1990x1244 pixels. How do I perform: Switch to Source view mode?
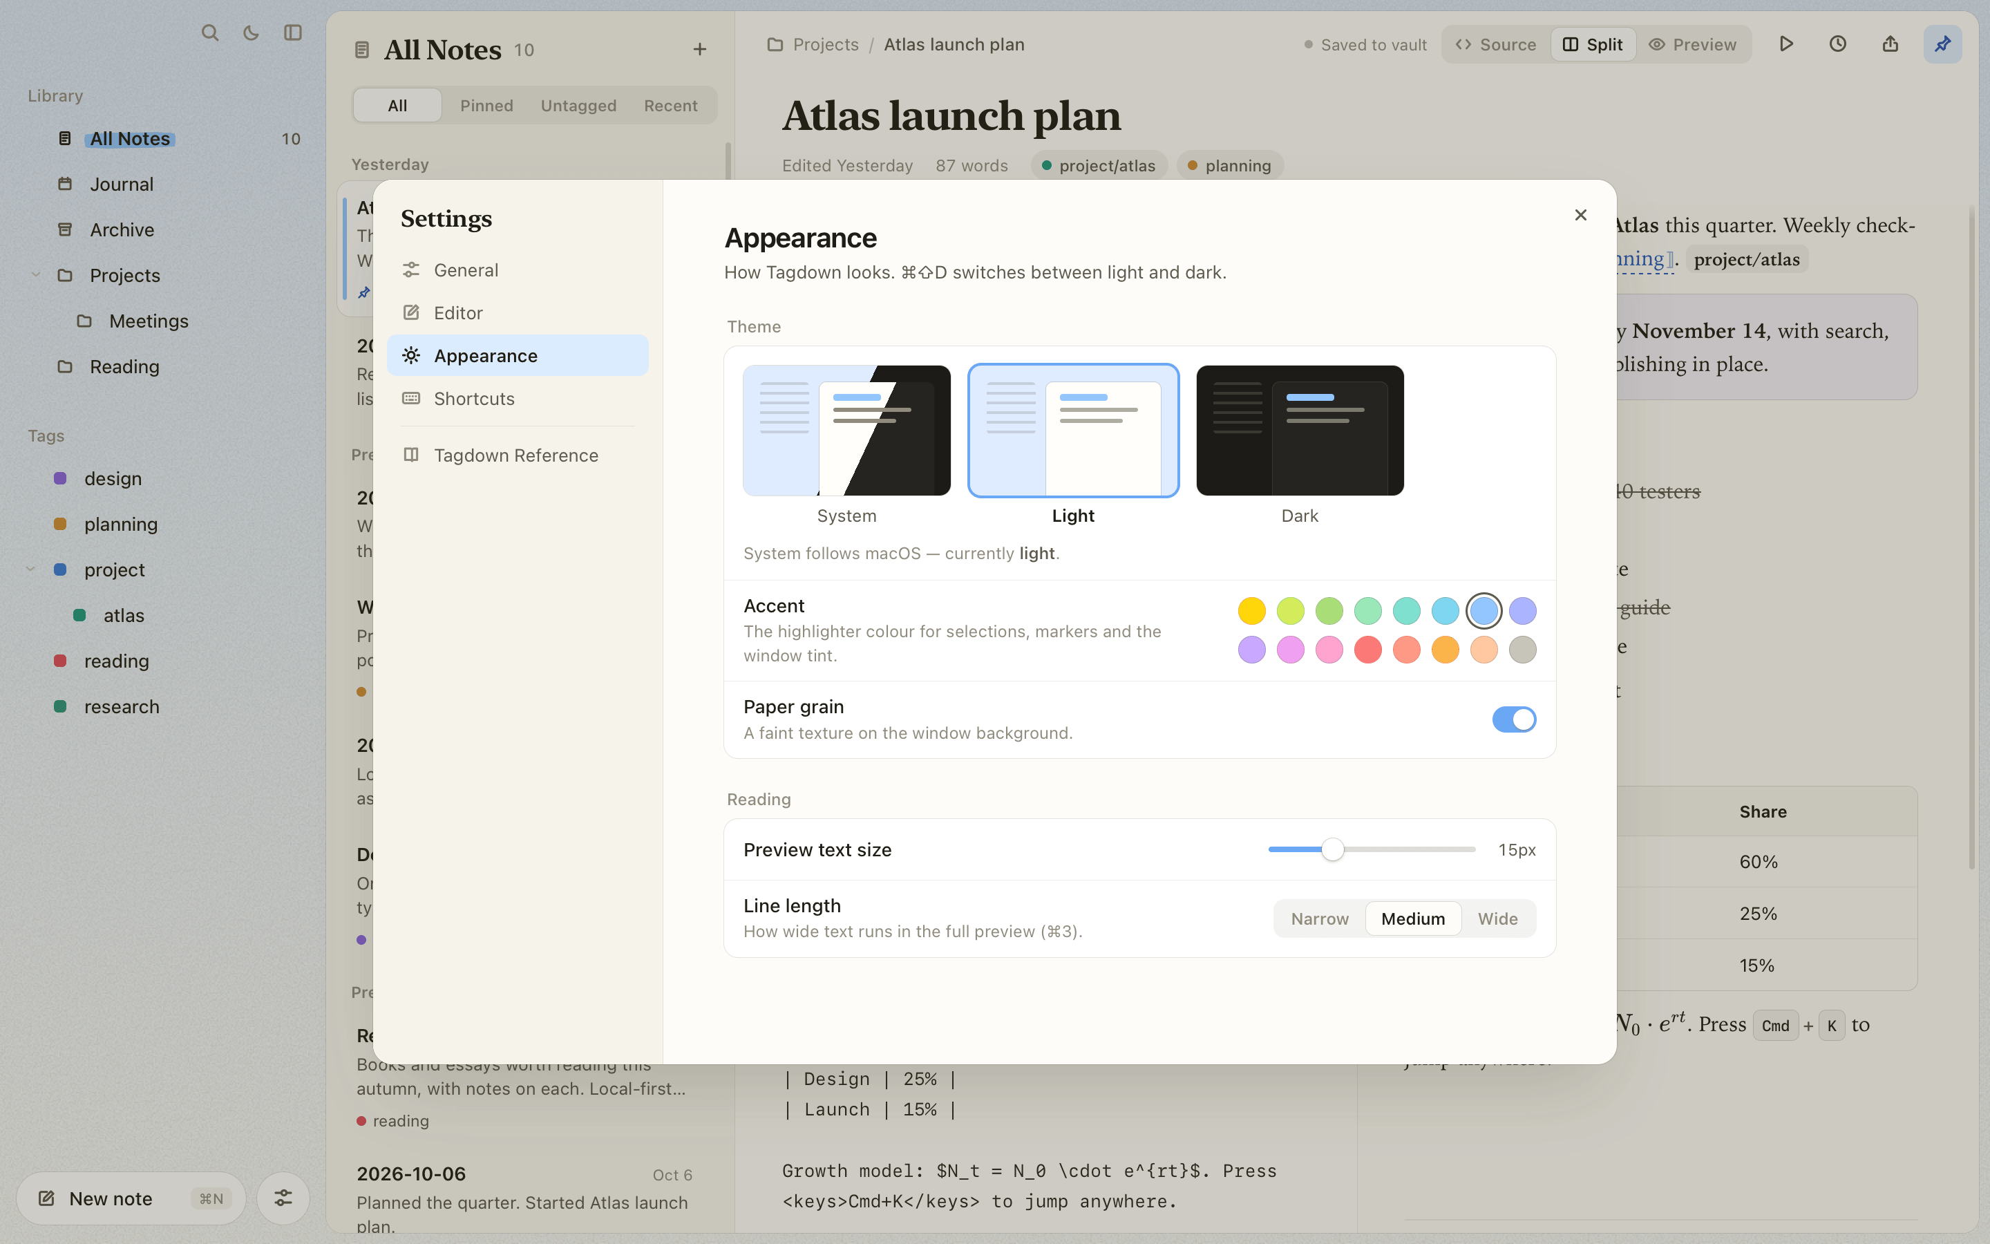coord(1496,44)
